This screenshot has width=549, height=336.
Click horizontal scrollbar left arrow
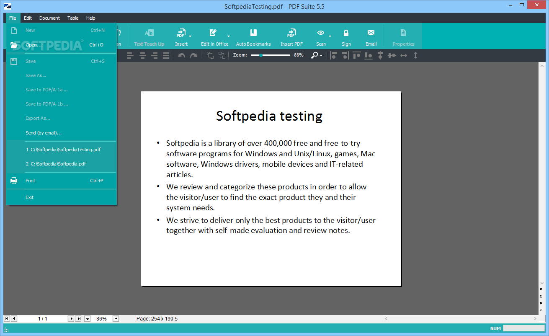tap(386, 319)
